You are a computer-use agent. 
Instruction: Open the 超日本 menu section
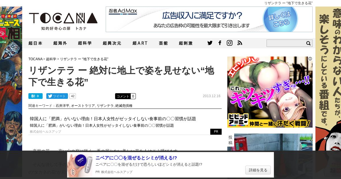pos(36,43)
